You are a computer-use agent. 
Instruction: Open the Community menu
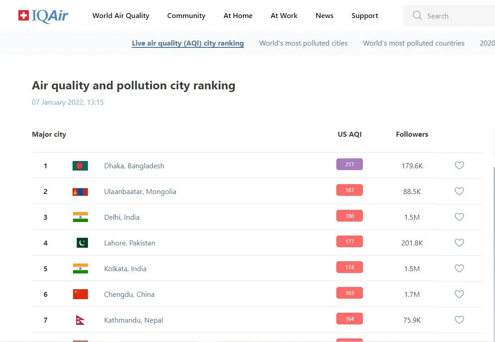[x=186, y=16]
